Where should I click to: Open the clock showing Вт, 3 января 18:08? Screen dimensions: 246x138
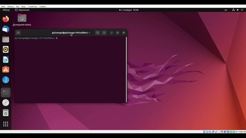pyautogui.click(x=129, y=10)
